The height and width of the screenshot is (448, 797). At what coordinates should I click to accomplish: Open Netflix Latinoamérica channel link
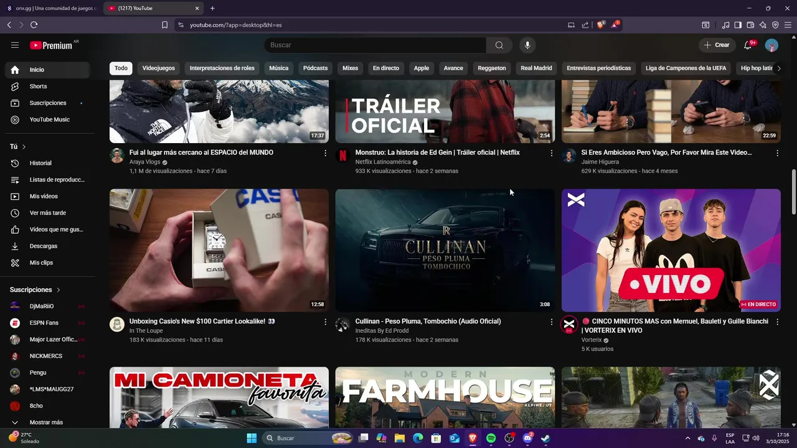tap(383, 162)
